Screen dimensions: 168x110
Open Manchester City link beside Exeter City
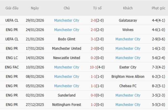point(67,67)
